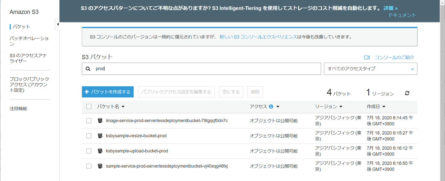Click パブリックアクセス設定を編集する button
This screenshot has width=445, height=181.
176,92
